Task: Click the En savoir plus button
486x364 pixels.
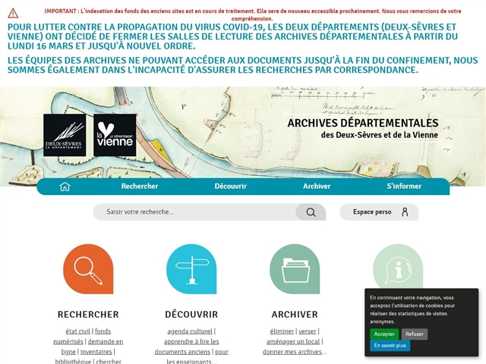Action: pyautogui.click(x=390, y=346)
